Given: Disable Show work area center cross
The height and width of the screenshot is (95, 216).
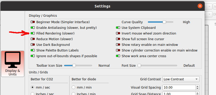Looking at the screenshot, I should 118,56.
